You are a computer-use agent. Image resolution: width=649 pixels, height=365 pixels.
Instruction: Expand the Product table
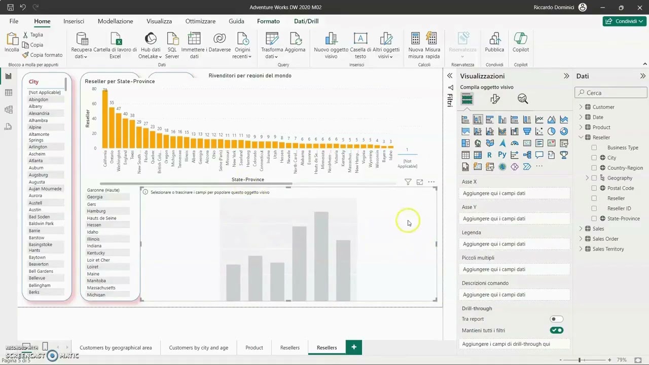(581, 127)
